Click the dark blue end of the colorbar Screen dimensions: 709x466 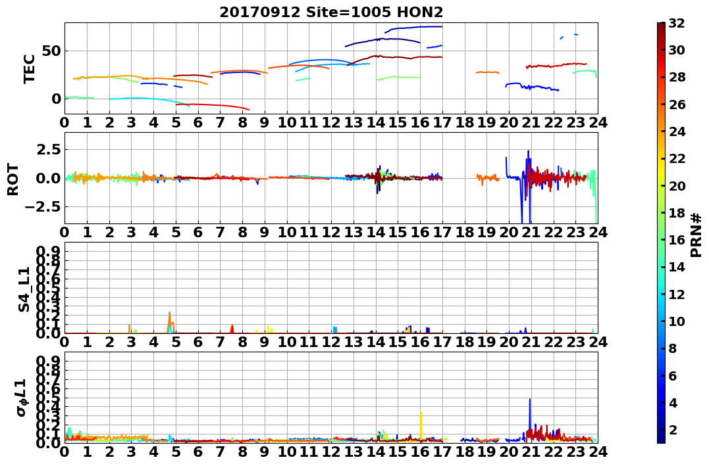tap(661, 439)
